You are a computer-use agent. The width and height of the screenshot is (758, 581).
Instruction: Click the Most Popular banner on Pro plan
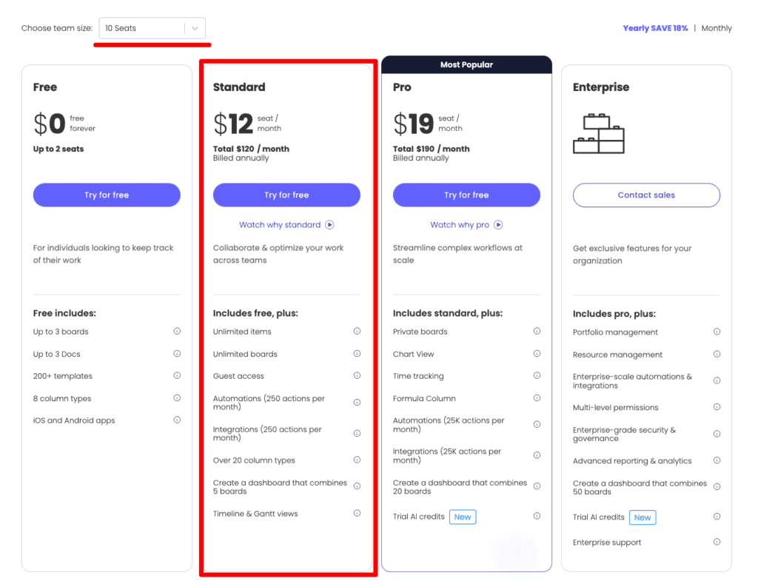coord(466,64)
